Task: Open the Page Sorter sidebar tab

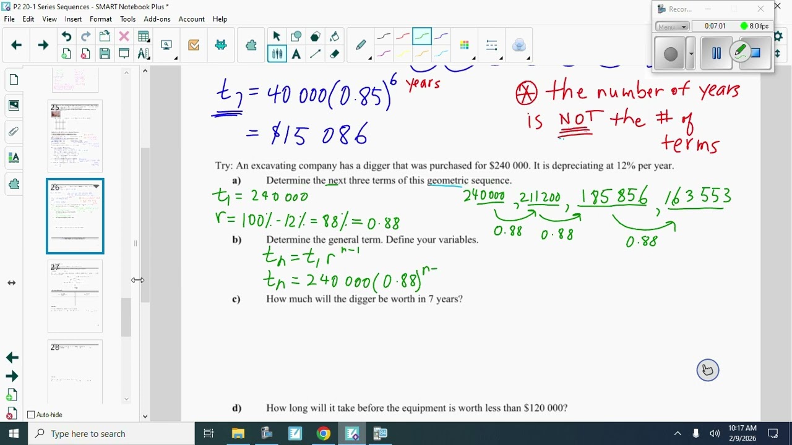Action: [x=14, y=80]
